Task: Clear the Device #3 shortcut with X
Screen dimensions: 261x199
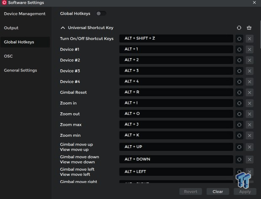Action: (x=249, y=71)
